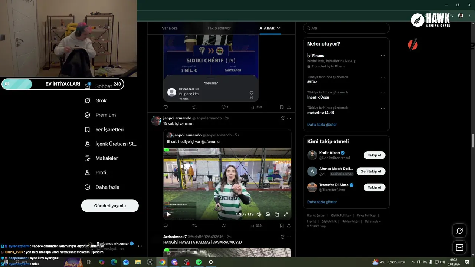Image resolution: width=475 pixels, height=267 pixels.
Task: Open Makaleler in the sidebar
Action: 101,158
